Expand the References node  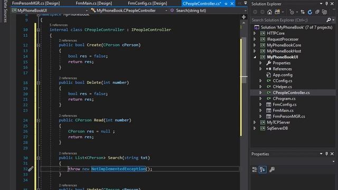tap(260, 69)
